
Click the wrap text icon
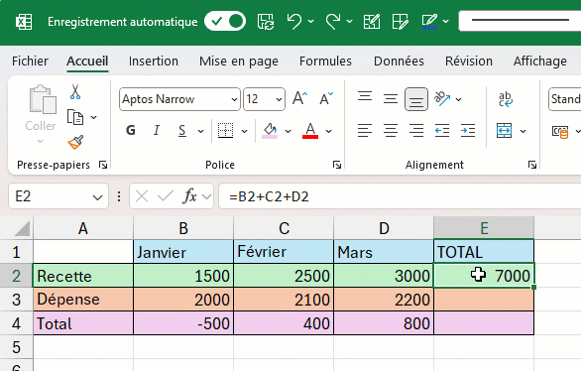[x=506, y=99]
